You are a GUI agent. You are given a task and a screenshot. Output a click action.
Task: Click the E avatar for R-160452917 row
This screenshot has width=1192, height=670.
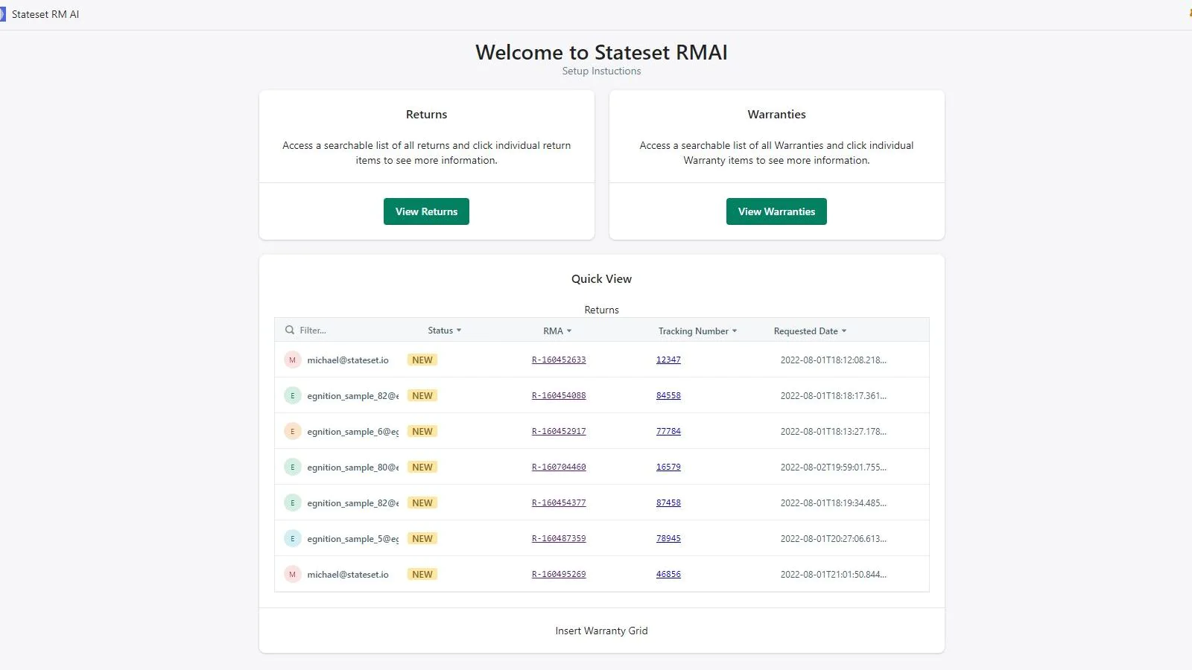(x=292, y=431)
